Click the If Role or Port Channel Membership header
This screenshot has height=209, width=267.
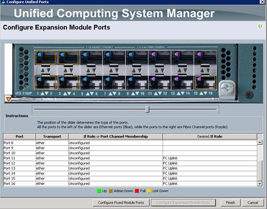pyautogui.click(x=115, y=136)
